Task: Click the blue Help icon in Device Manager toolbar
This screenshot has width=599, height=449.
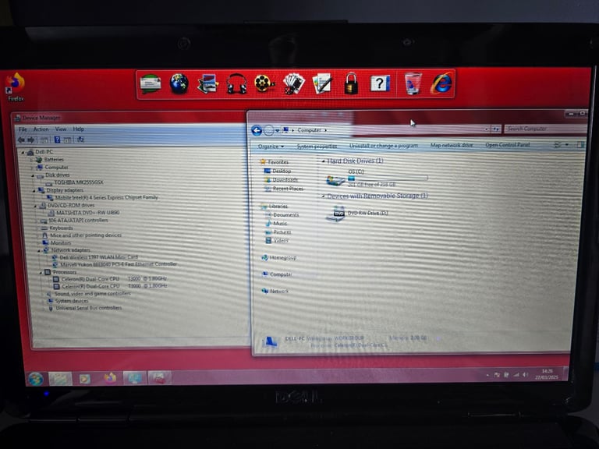Action: (57, 140)
